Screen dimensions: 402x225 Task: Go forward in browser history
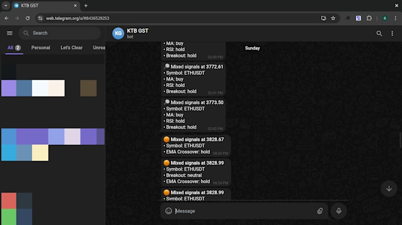point(17,18)
